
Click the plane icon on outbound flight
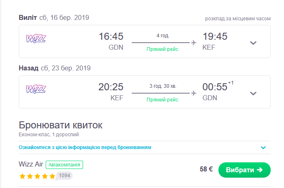point(193,42)
